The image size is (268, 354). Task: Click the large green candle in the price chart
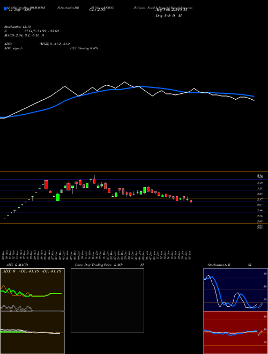coord(57,197)
